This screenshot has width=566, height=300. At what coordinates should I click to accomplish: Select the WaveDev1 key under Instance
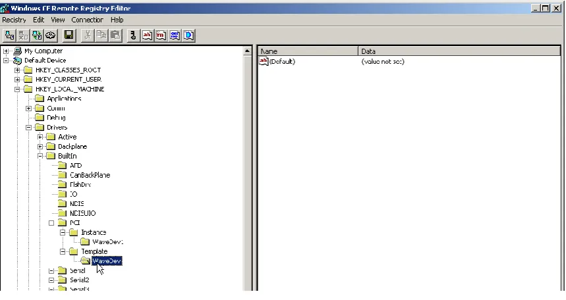107,241
